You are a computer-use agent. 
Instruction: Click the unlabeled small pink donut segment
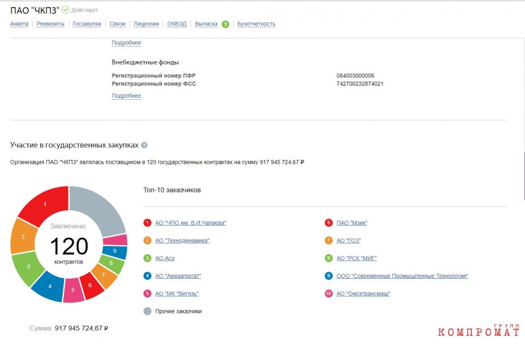click(x=115, y=240)
